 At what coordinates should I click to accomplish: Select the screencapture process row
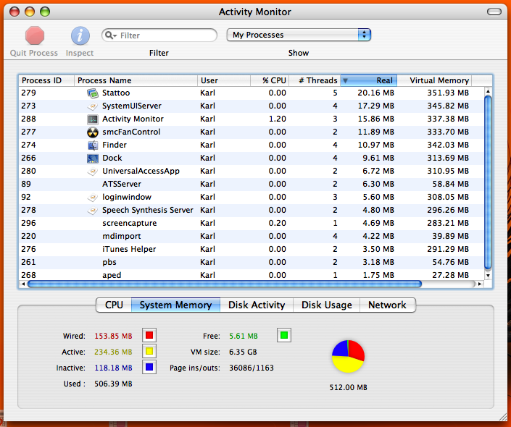tap(251, 223)
